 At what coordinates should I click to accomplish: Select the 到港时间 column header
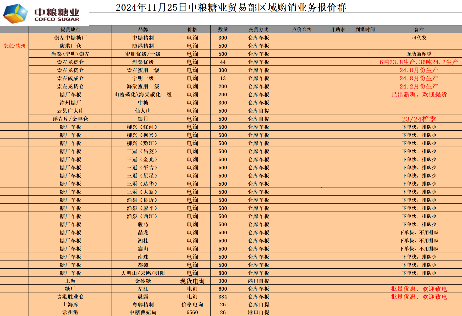click(365, 30)
